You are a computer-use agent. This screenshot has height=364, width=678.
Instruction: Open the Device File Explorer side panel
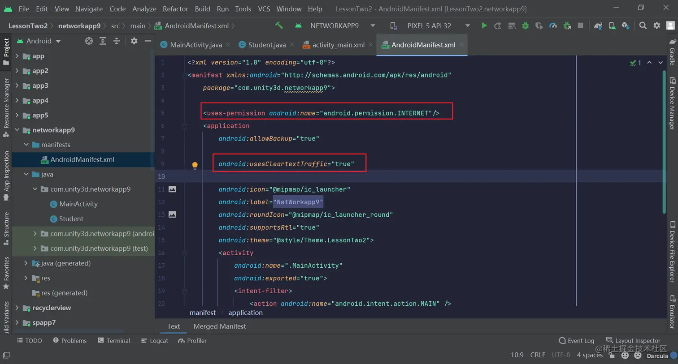[x=672, y=252]
